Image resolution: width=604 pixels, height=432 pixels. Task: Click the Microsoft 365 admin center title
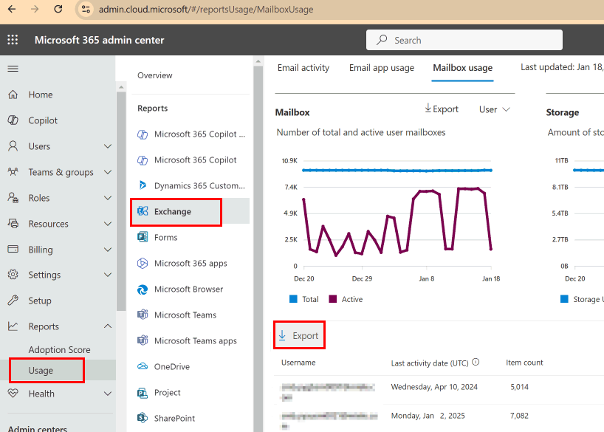click(x=100, y=40)
